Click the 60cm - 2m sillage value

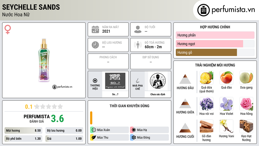coord(153,47)
